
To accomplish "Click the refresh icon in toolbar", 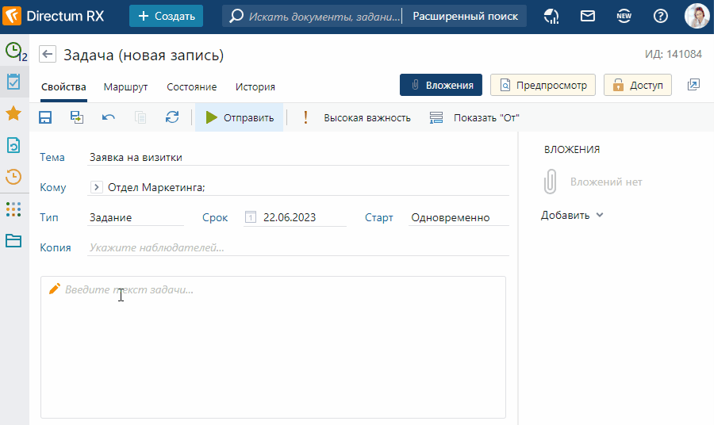I will pos(172,117).
